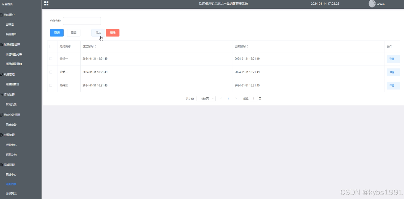Click the icon beside 代理明星管理

point(1,45)
